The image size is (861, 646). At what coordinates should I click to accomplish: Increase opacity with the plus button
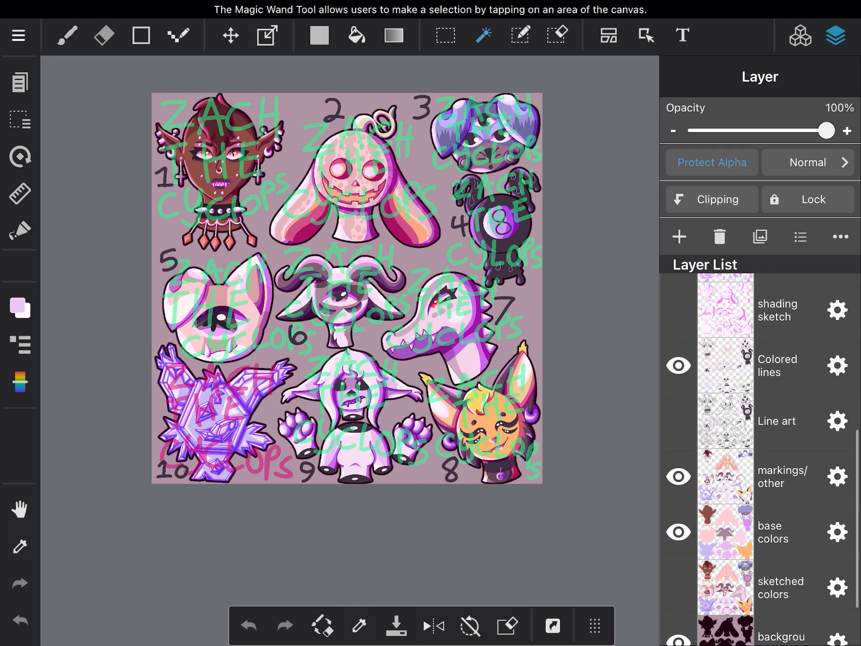[847, 131]
